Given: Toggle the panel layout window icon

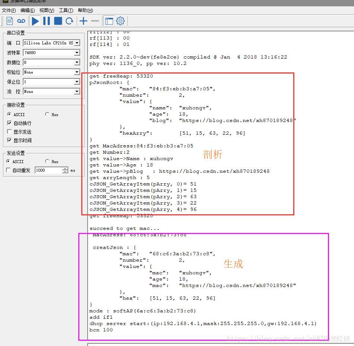Looking at the screenshot, I should coord(109,21).
